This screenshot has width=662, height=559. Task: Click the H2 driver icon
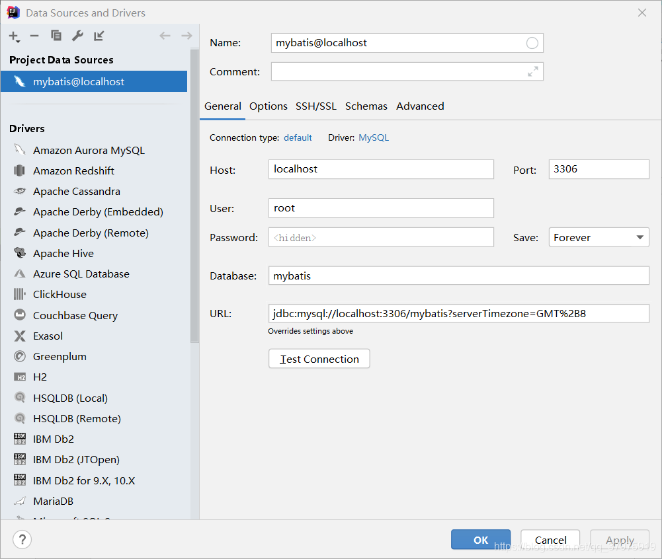click(20, 377)
